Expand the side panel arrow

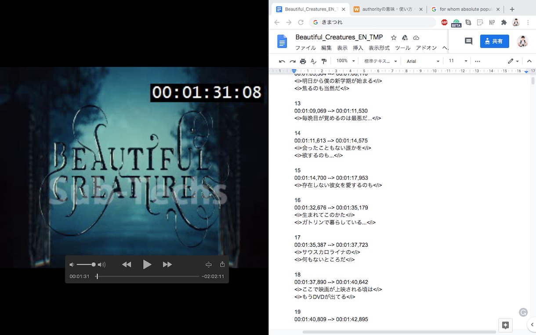532,325
